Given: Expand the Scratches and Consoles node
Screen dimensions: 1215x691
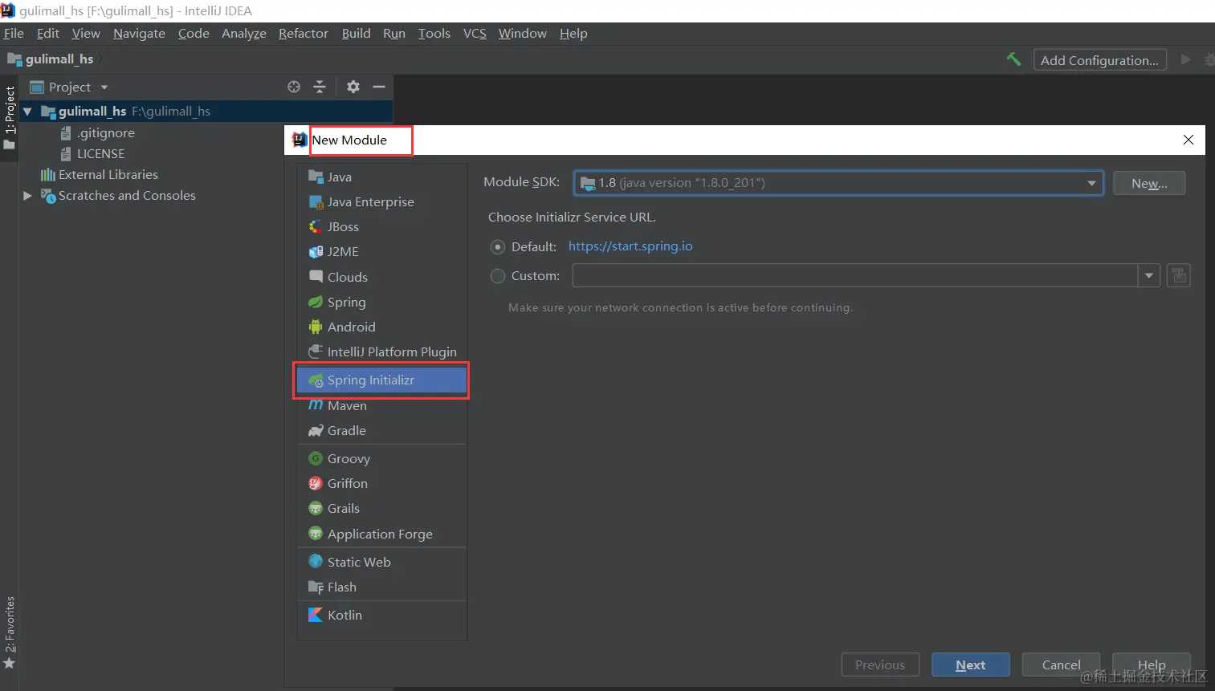Looking at the screenshot, I should (27, 196).
